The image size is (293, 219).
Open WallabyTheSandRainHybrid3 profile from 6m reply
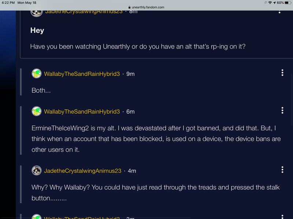82,111
